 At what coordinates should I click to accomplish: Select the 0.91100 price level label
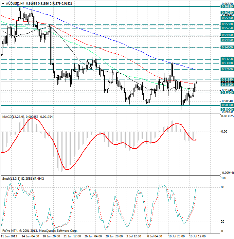227,93
